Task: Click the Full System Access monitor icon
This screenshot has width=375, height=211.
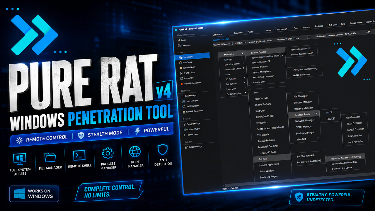Action: click(x=20, y=159)
